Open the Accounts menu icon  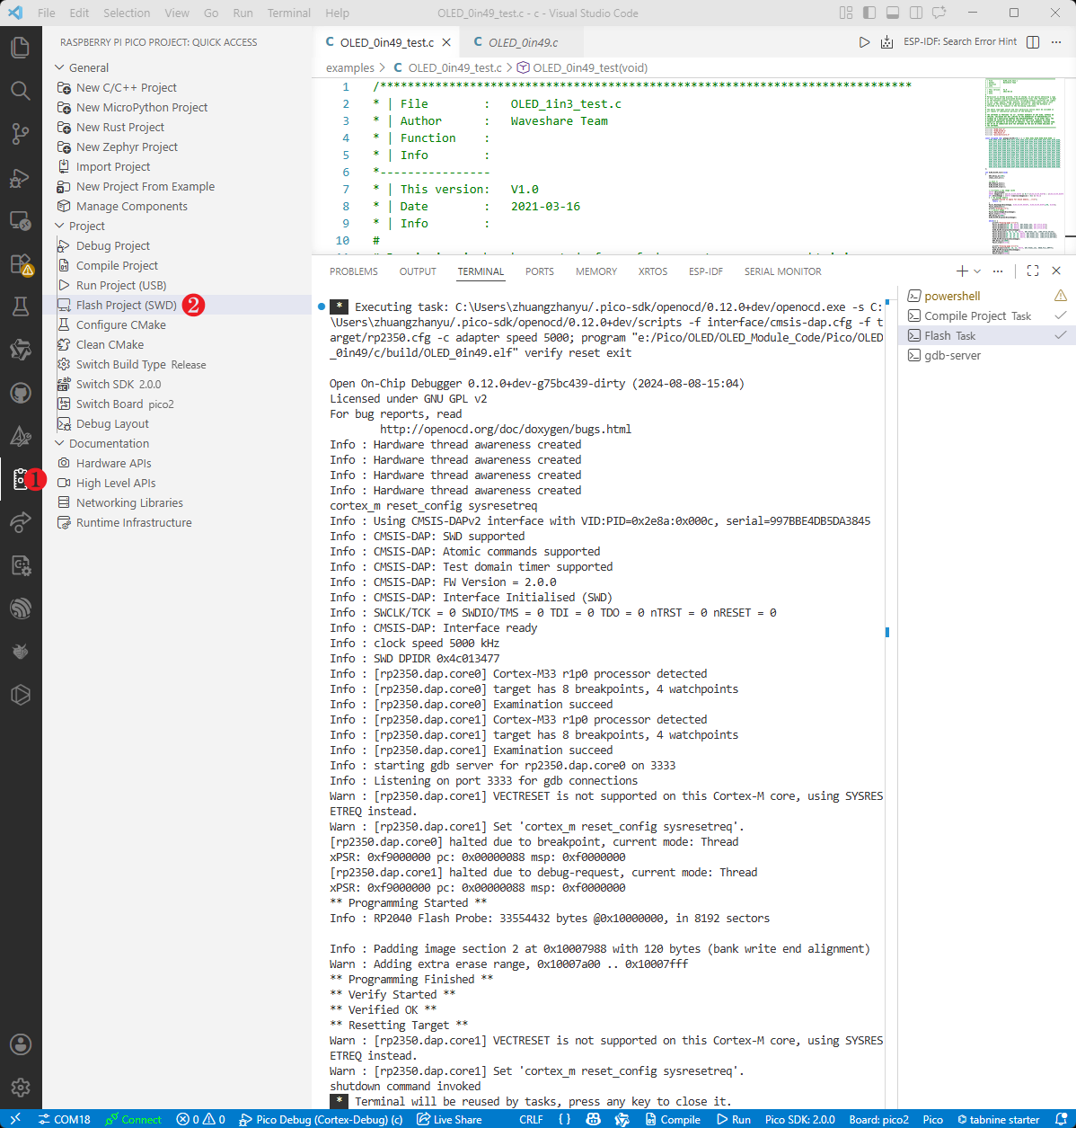click(x=21, y=1044)
